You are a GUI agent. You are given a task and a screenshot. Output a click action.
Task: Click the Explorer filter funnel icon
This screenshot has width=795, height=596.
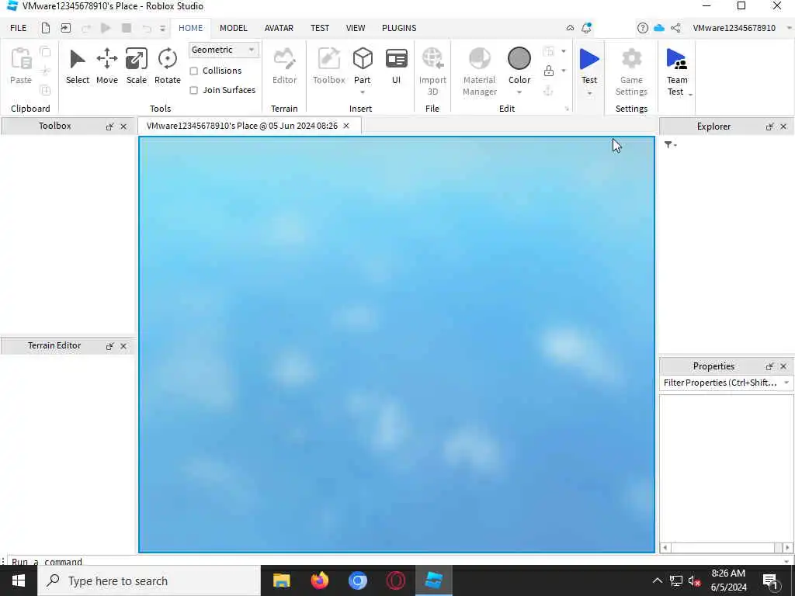click(668, 145)
